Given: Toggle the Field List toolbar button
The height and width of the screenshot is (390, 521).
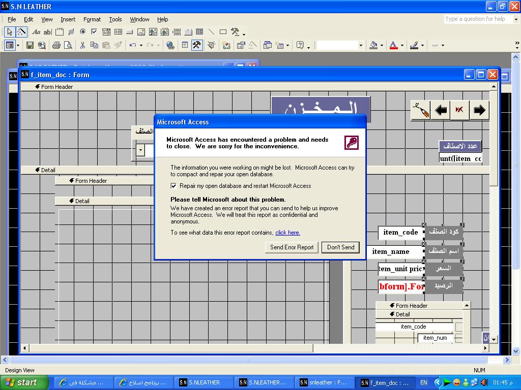Looking at the screenshot, I should click(x=185, y=45).
